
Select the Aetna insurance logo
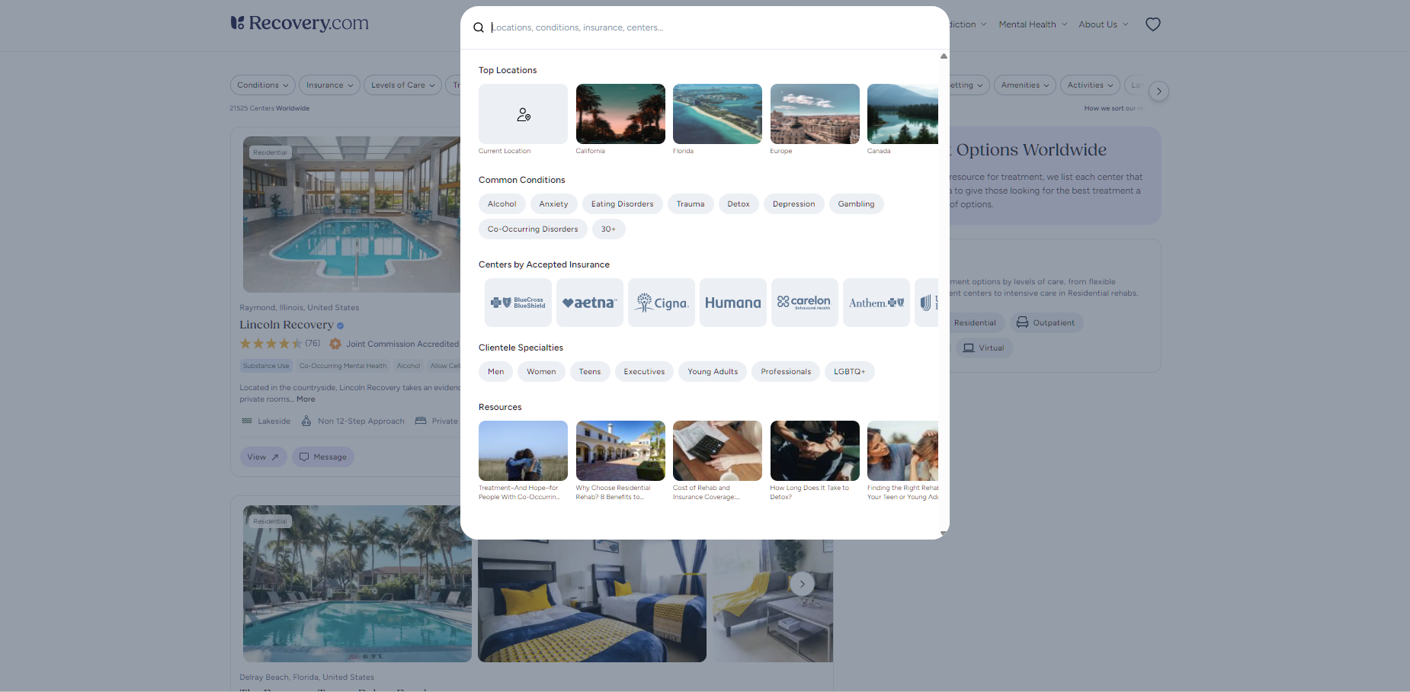[589, 303]
